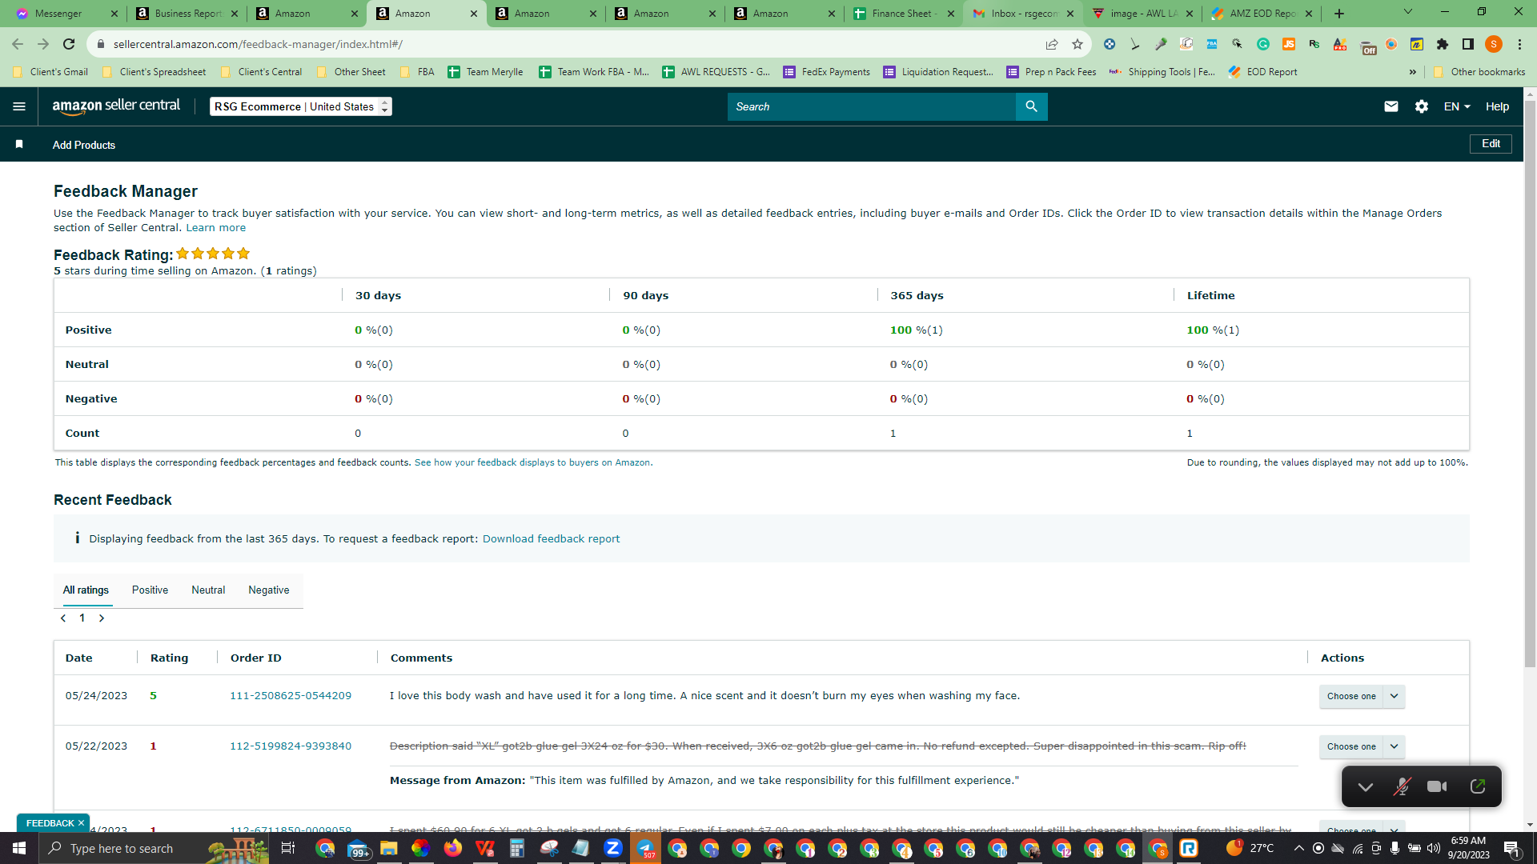Switch to the Neutral feedback tab
This screenshot has height=864, width=1537.
[208, 590]
